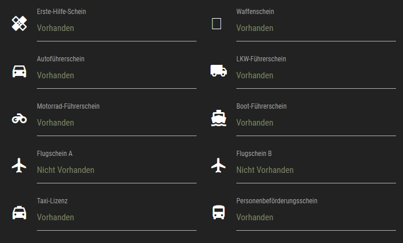
Task: Click the LKW-Führerschein Vorhanden value
Action: pos(255,75)
